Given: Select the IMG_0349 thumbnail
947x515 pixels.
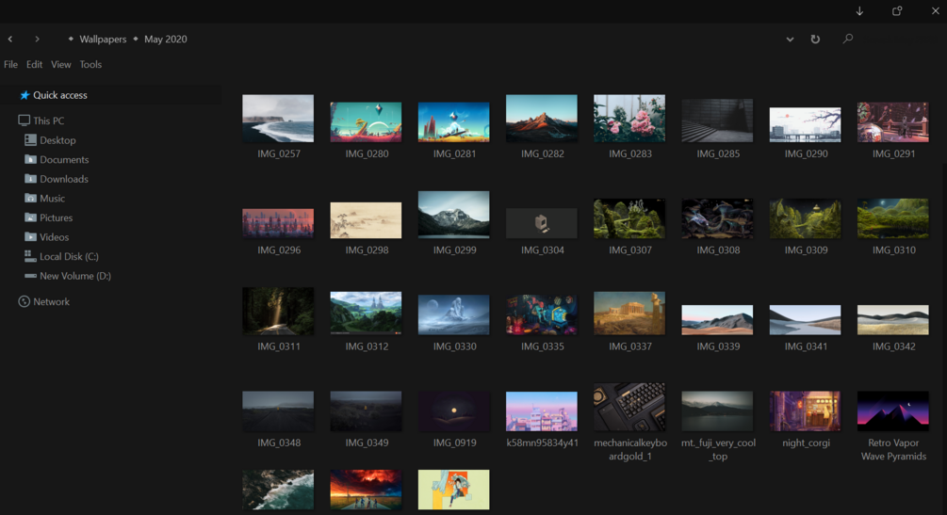Looking at the screenshot, I should (366, 411).
